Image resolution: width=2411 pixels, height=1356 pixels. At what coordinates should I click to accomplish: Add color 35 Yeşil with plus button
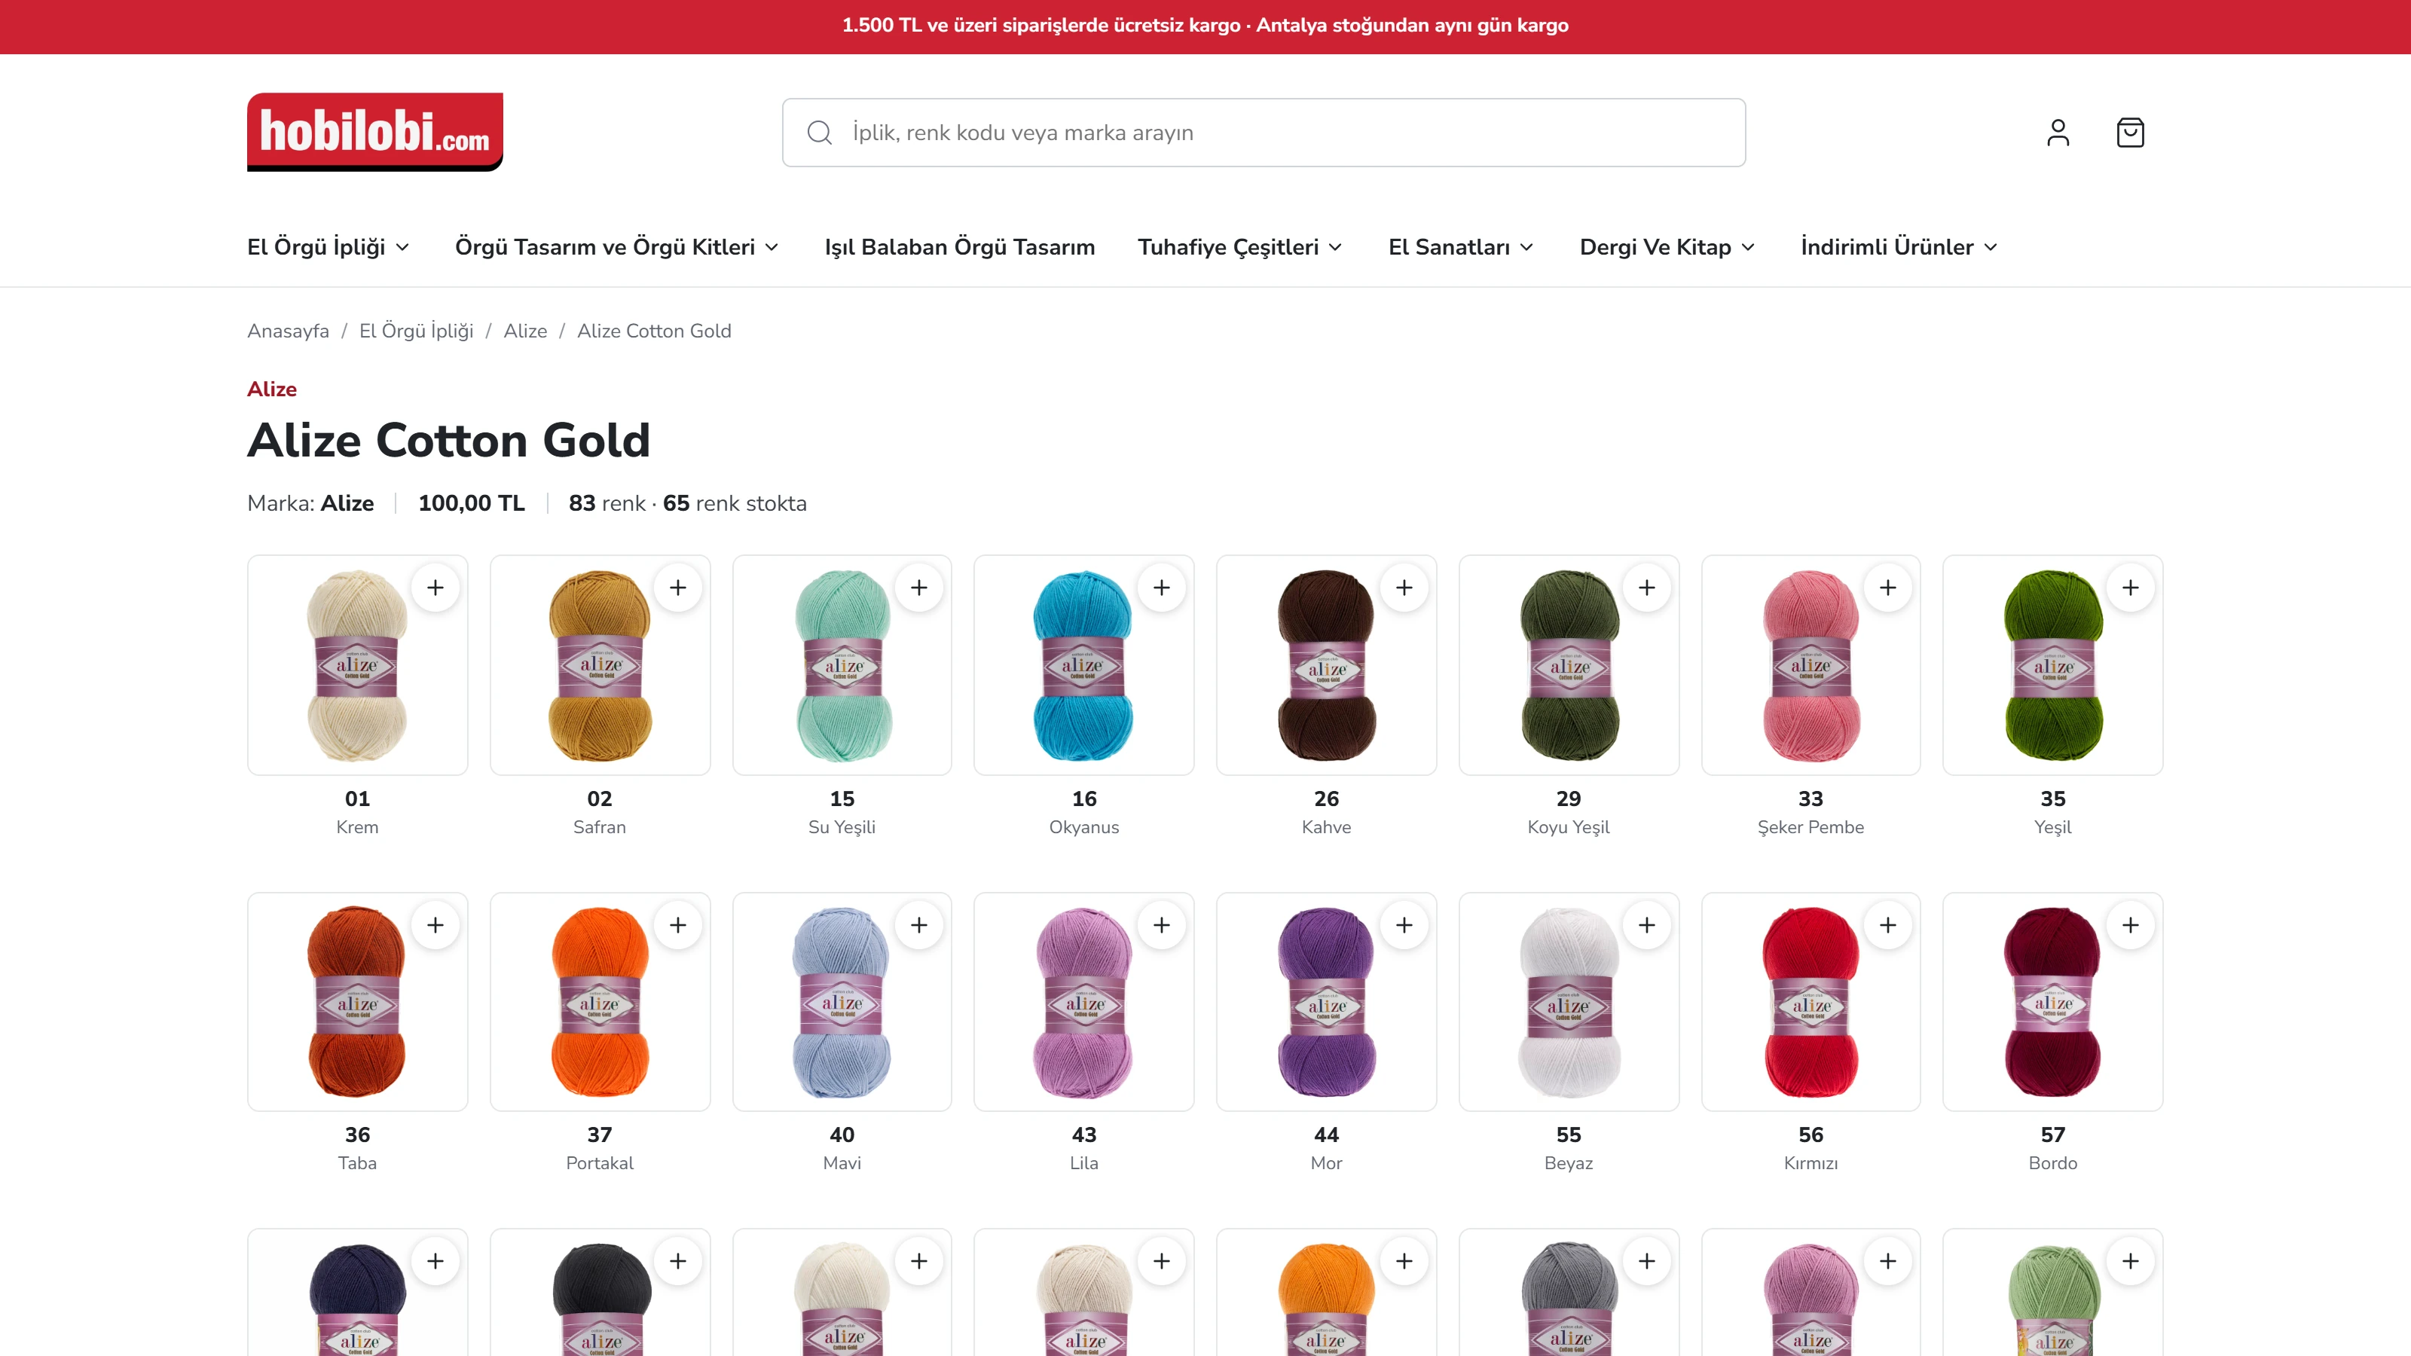coord(2130,588)
